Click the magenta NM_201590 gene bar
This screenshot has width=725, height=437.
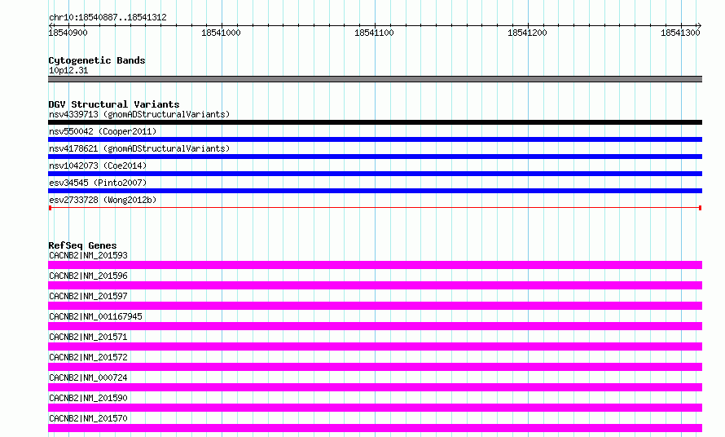[375, 408]
